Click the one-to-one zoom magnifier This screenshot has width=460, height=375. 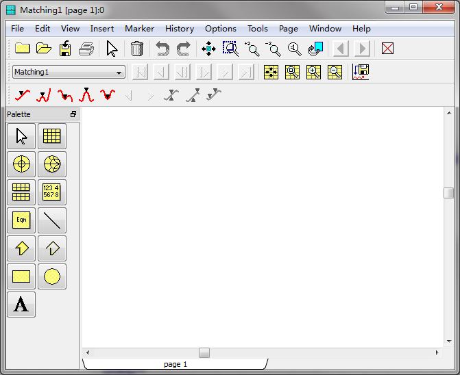(x=295, y=49)
